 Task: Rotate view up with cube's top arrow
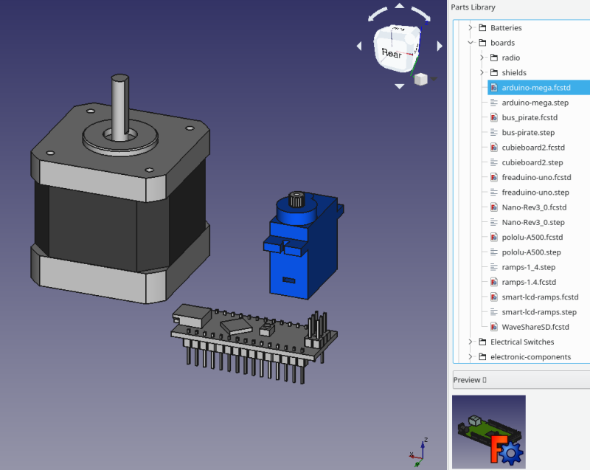pyautogui.click(x=399, y=6)
